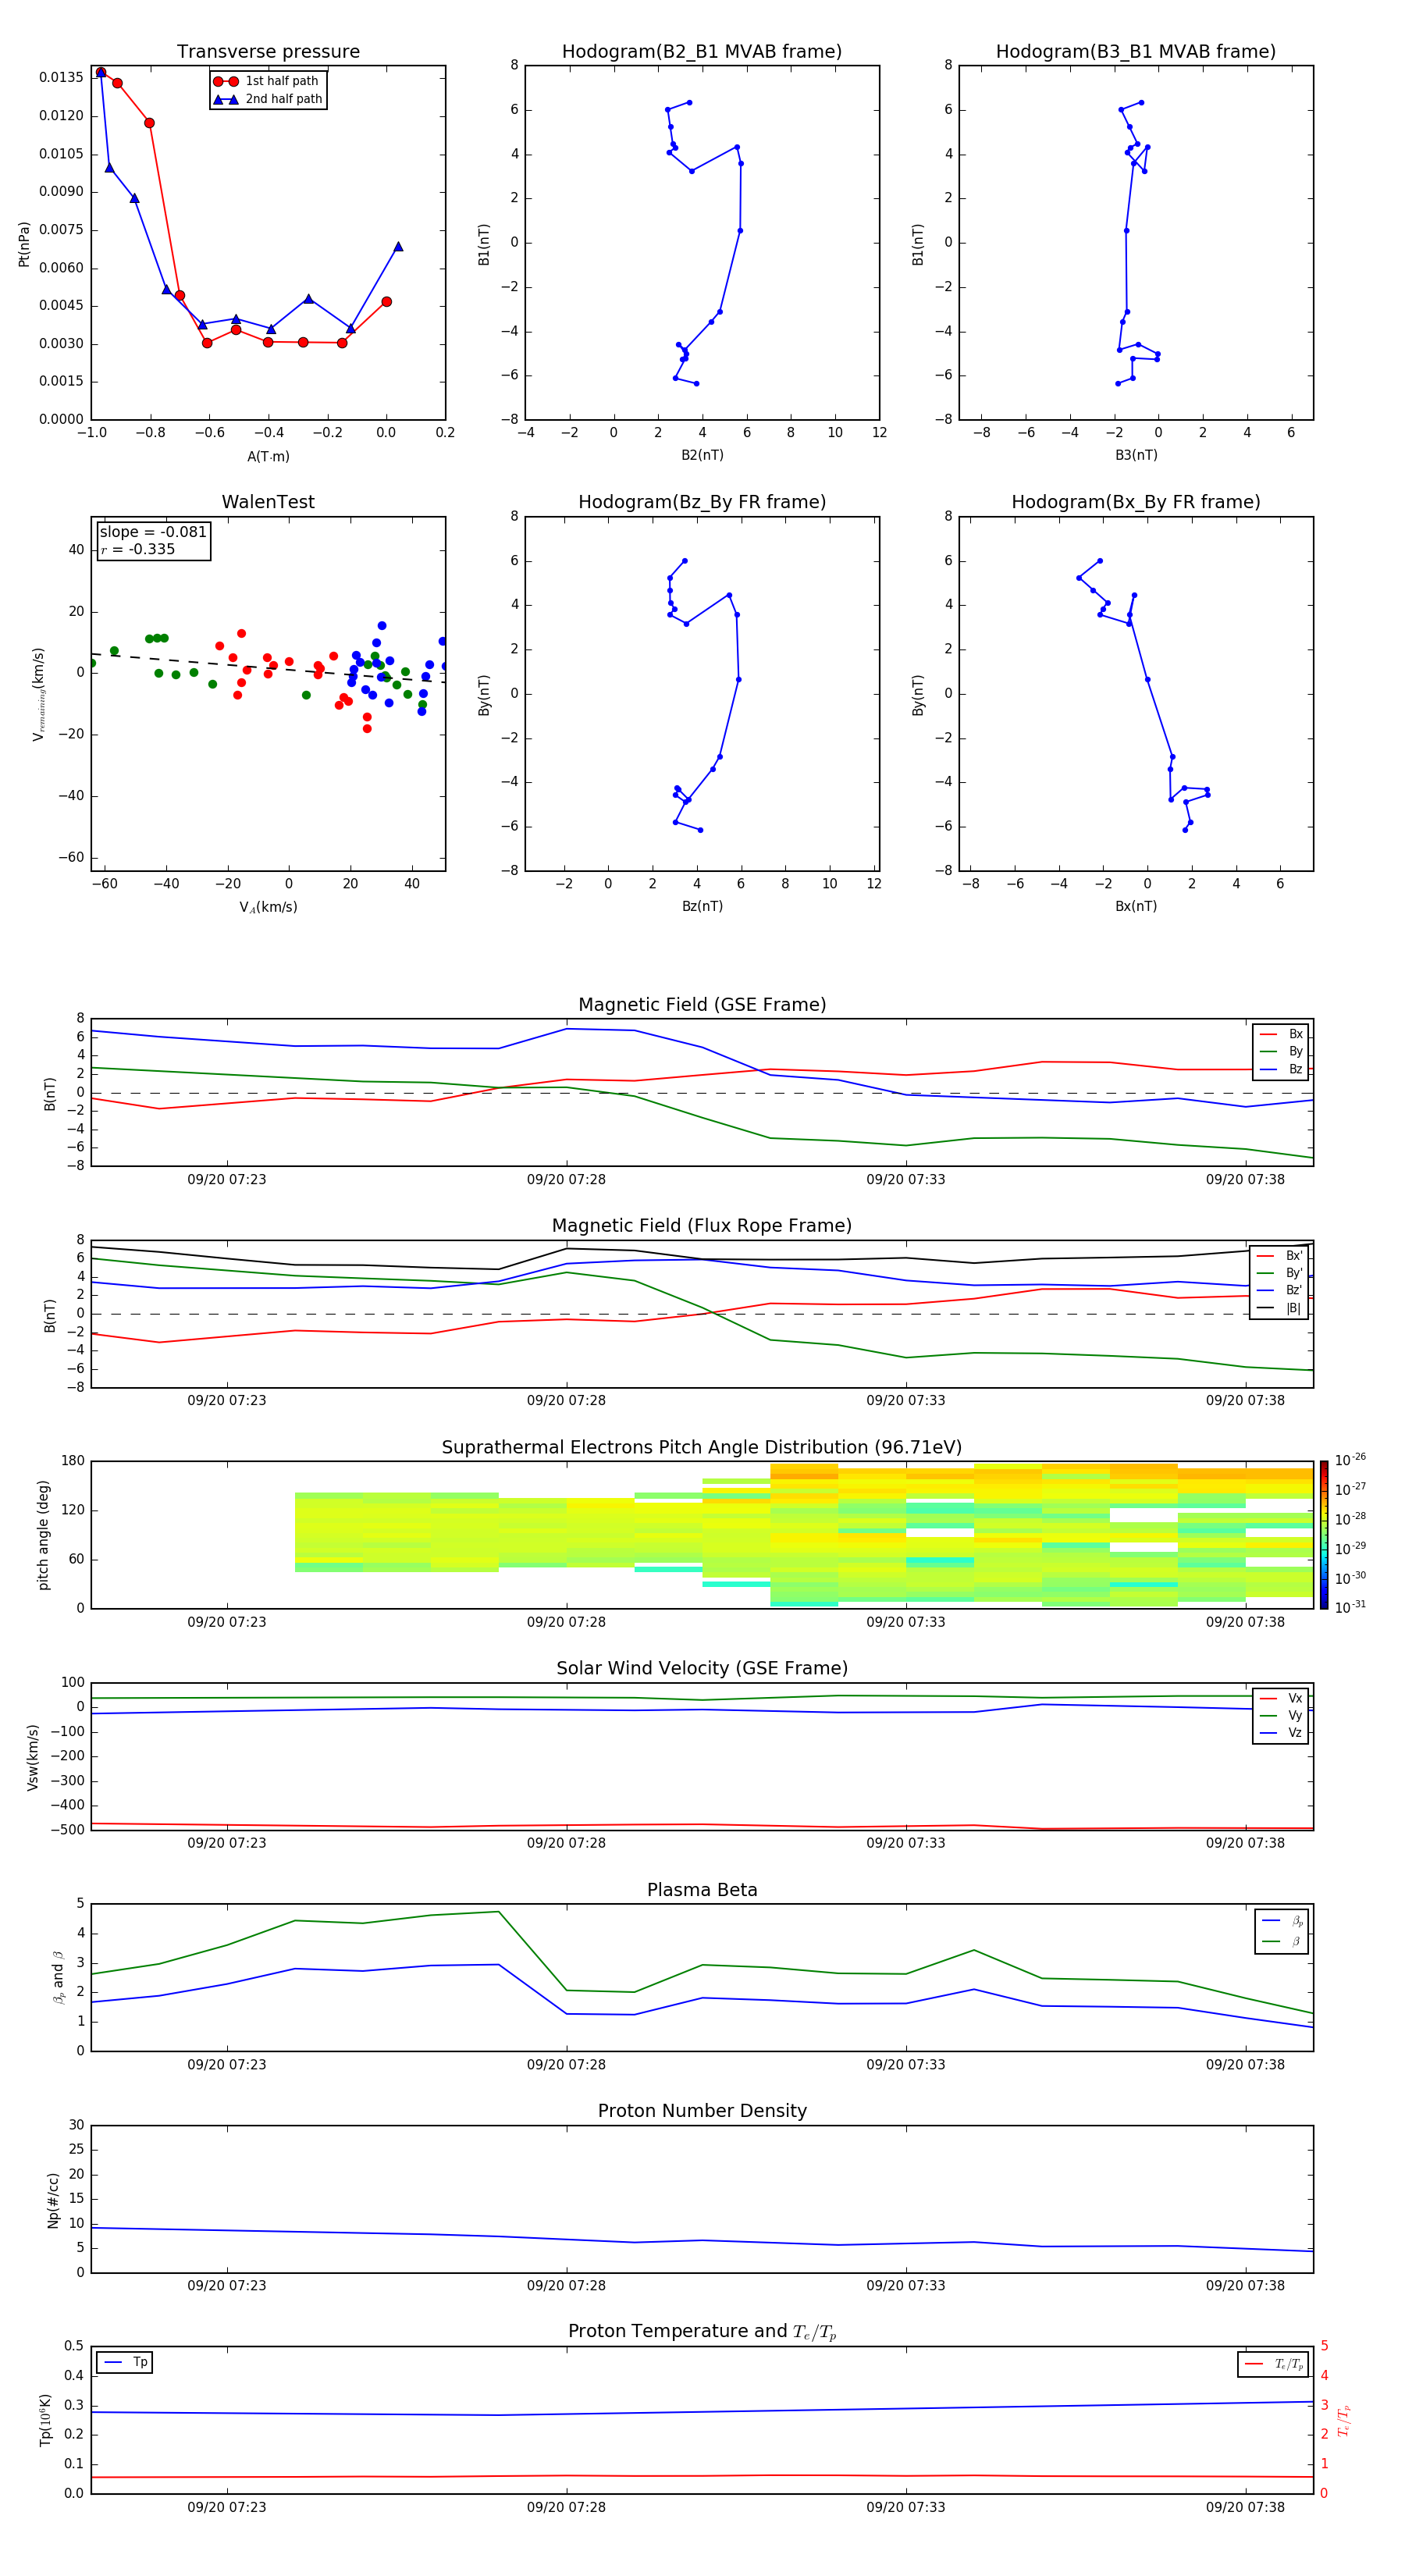Select the "1st half path" legend entry

tap(267, 81)
